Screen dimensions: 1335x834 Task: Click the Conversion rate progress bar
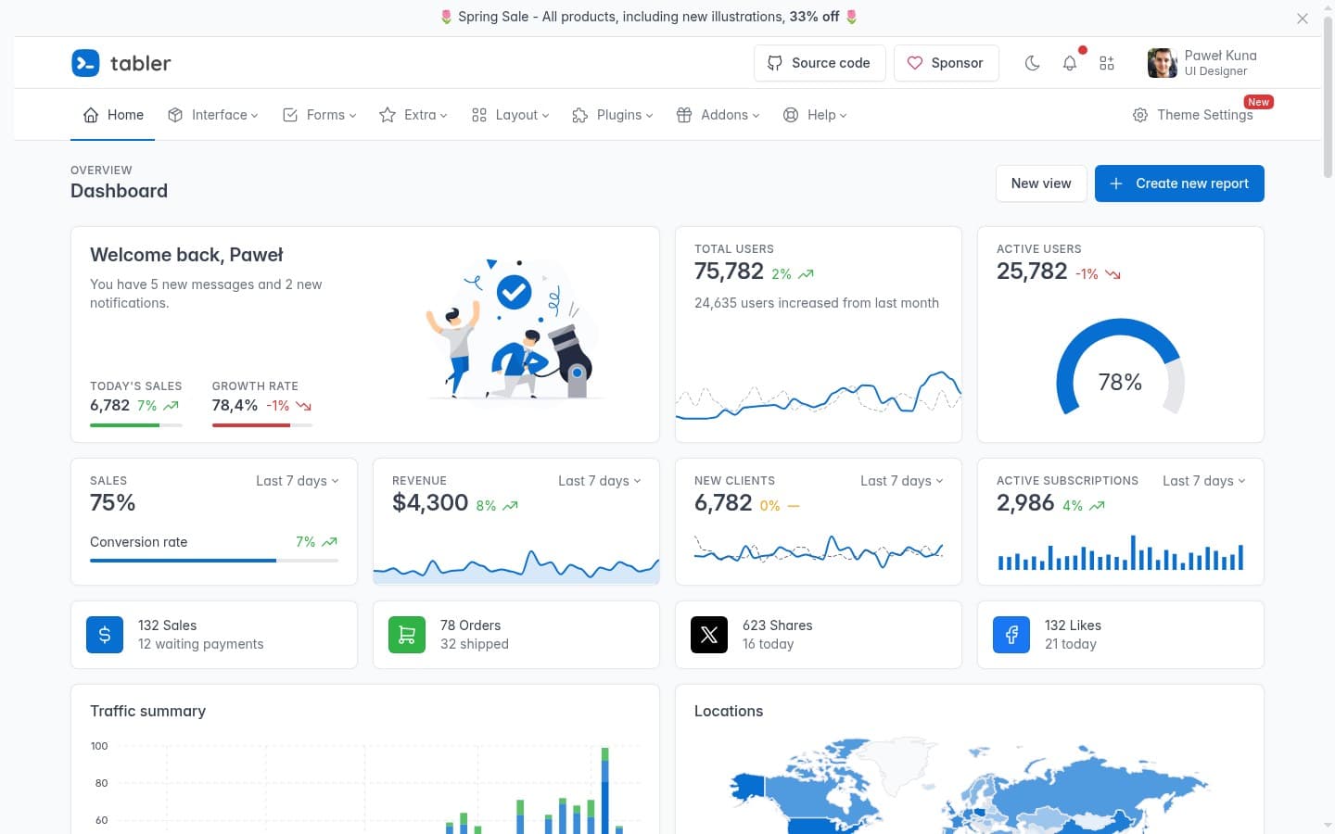[x=213, y=561]
